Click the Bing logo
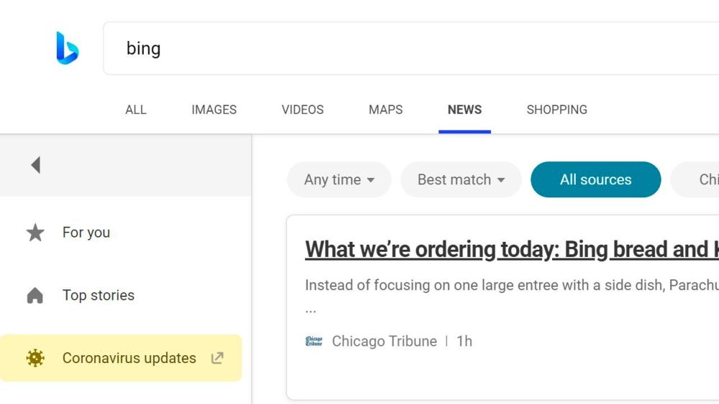The width and height of the screenshot is (719, 404). click(67, 48)
